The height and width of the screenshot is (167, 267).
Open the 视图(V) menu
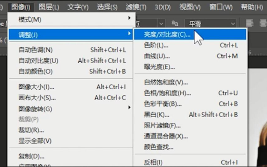click(x=190, y=7)
